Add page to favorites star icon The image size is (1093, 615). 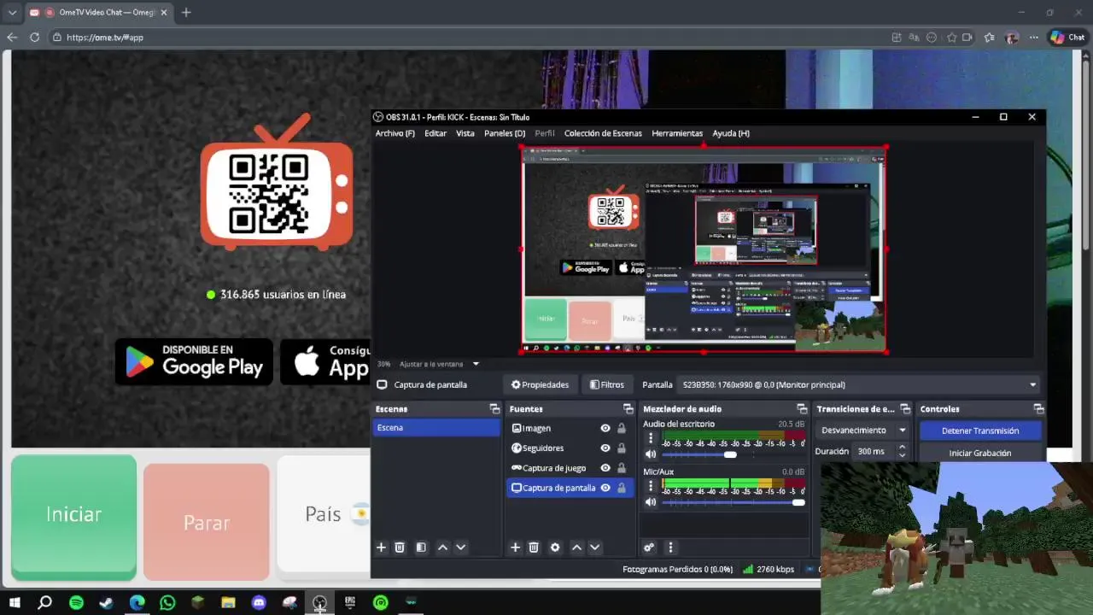(x=951, y=38)
